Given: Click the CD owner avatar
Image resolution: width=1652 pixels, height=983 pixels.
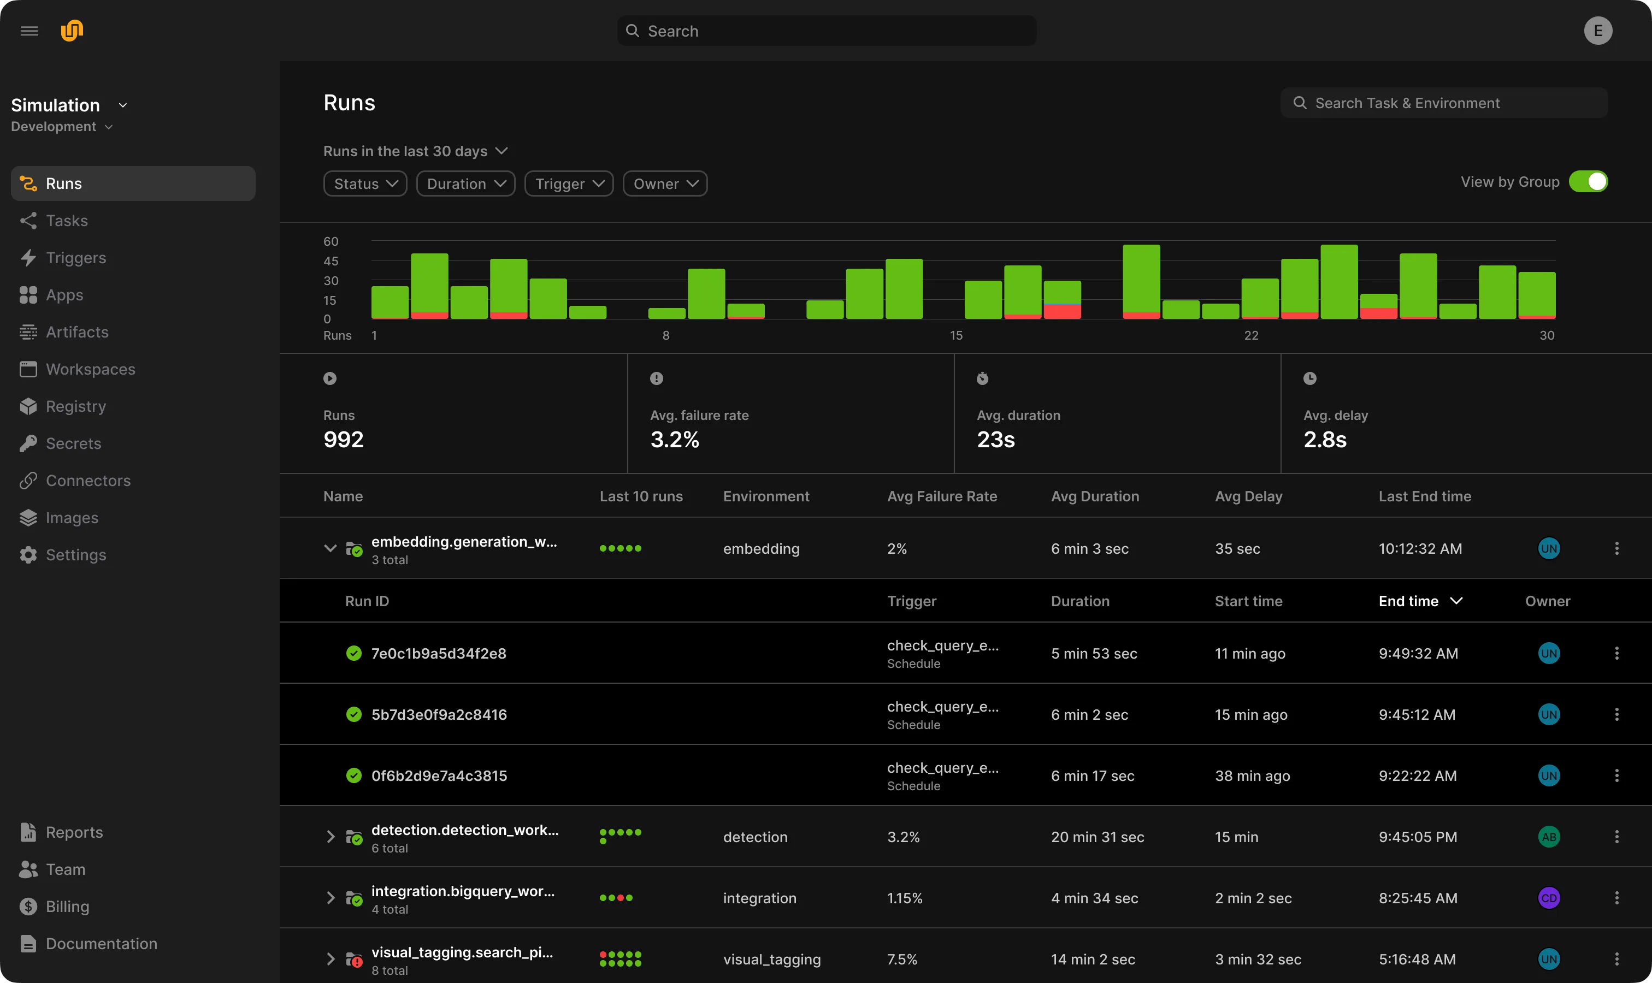Looking at the screenshot, I should point(1548,898).
